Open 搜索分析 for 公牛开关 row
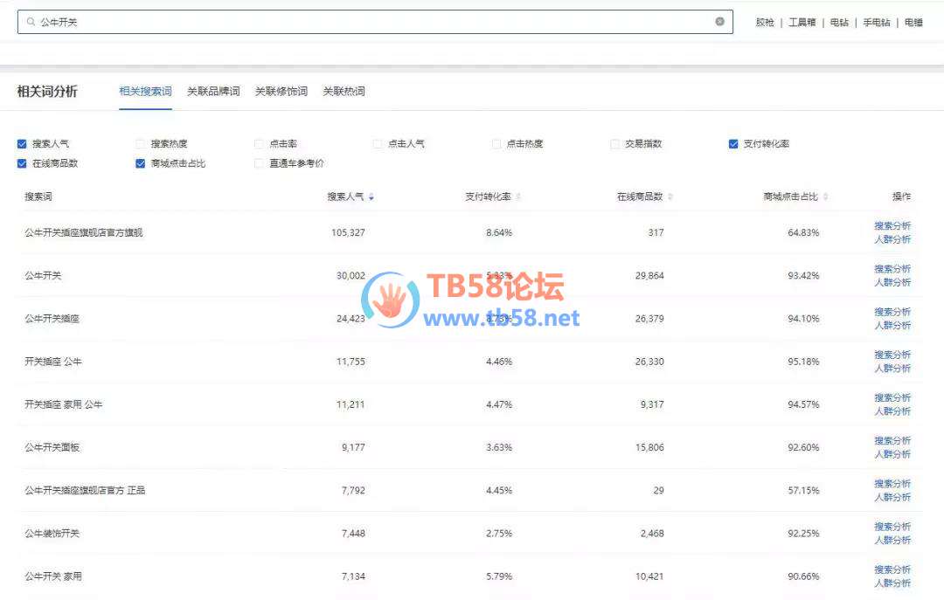This screenshot has height=600, width=944. pyautogui.click(x=892, y=269)
